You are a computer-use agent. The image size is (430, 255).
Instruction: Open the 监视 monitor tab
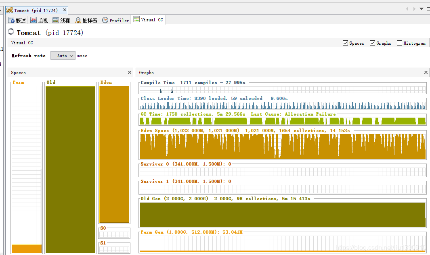pyautogui.click(x=39, y=20)
